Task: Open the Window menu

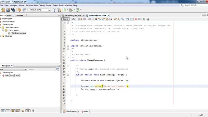Action: tap(68, 6)
